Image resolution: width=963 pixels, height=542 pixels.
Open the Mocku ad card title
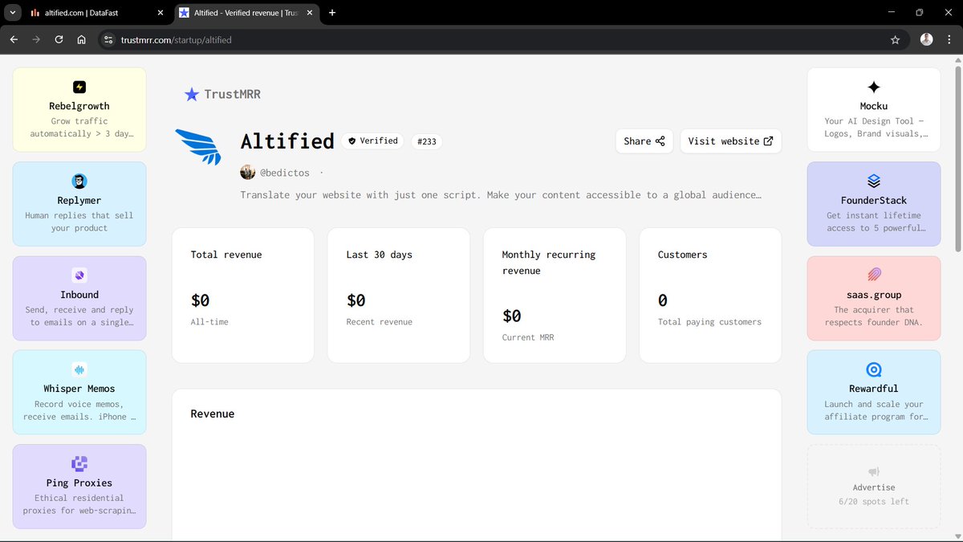point(874,106)
